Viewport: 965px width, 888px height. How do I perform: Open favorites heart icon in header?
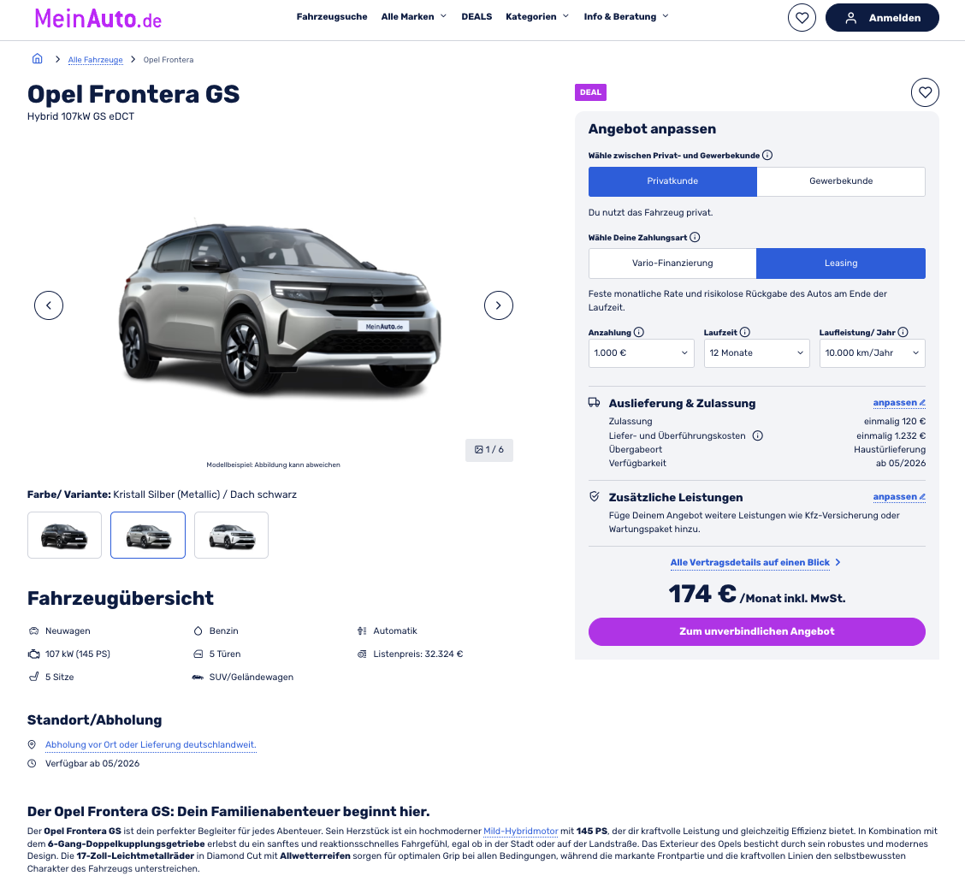(x=802, y=18)
